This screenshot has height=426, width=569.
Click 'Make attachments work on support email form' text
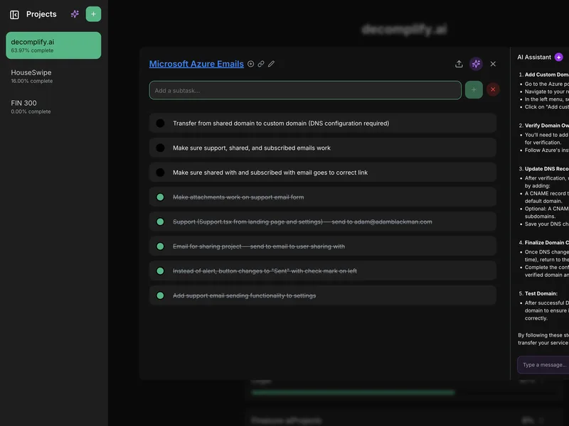[238, 197]
